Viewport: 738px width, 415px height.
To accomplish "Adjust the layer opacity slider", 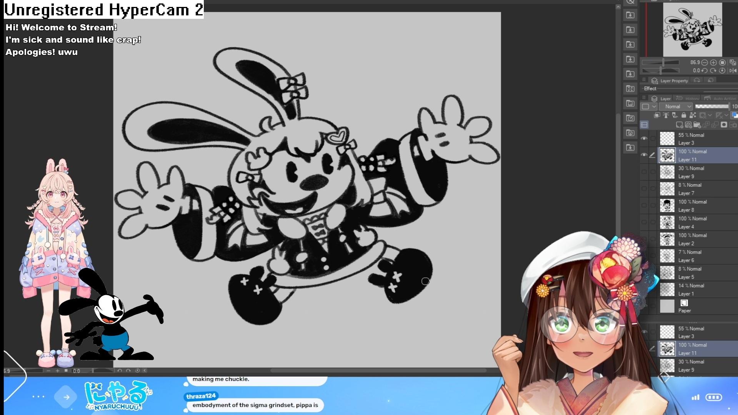I will click(712, 106).
